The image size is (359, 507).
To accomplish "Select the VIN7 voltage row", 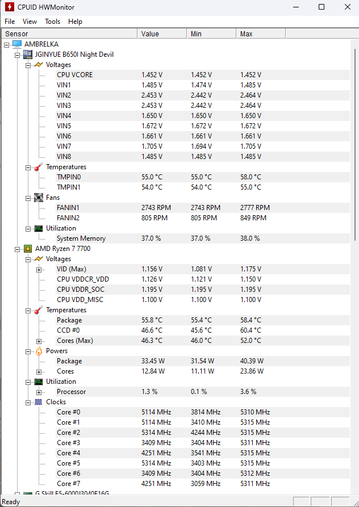I will coord(203,146).
